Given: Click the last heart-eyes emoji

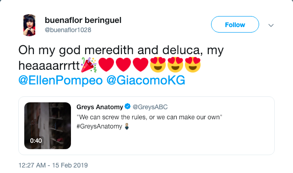Looking at the screenshot, I should (x=193, y=65).
